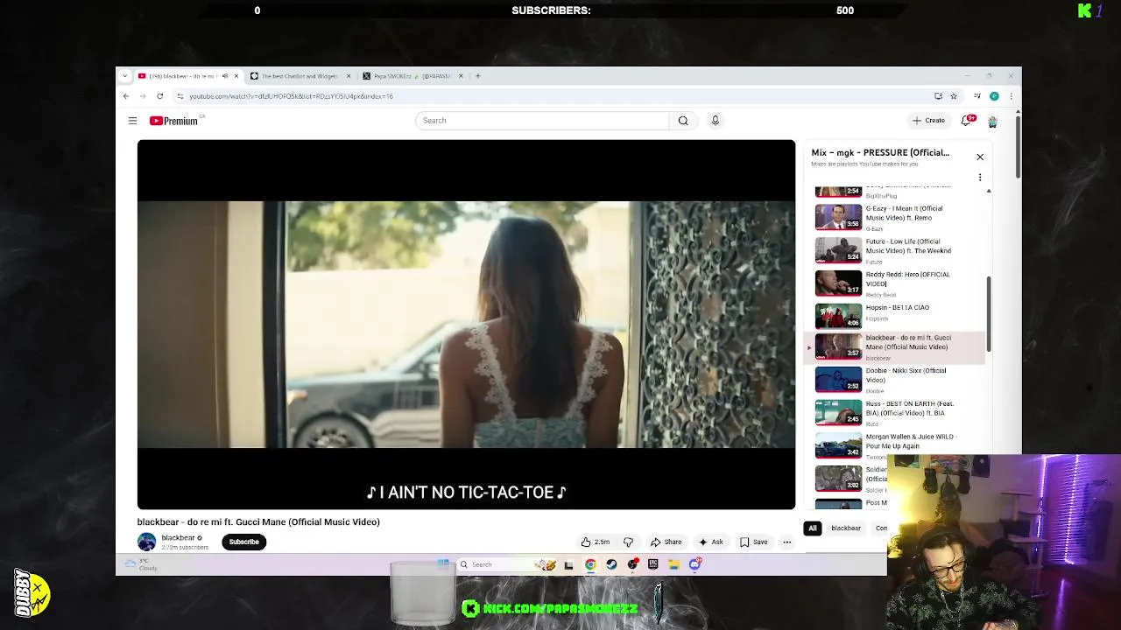This screenshot has height=630, width=1121.
Task: Open the Chrome profile avatar
Action: pos(994,96)
